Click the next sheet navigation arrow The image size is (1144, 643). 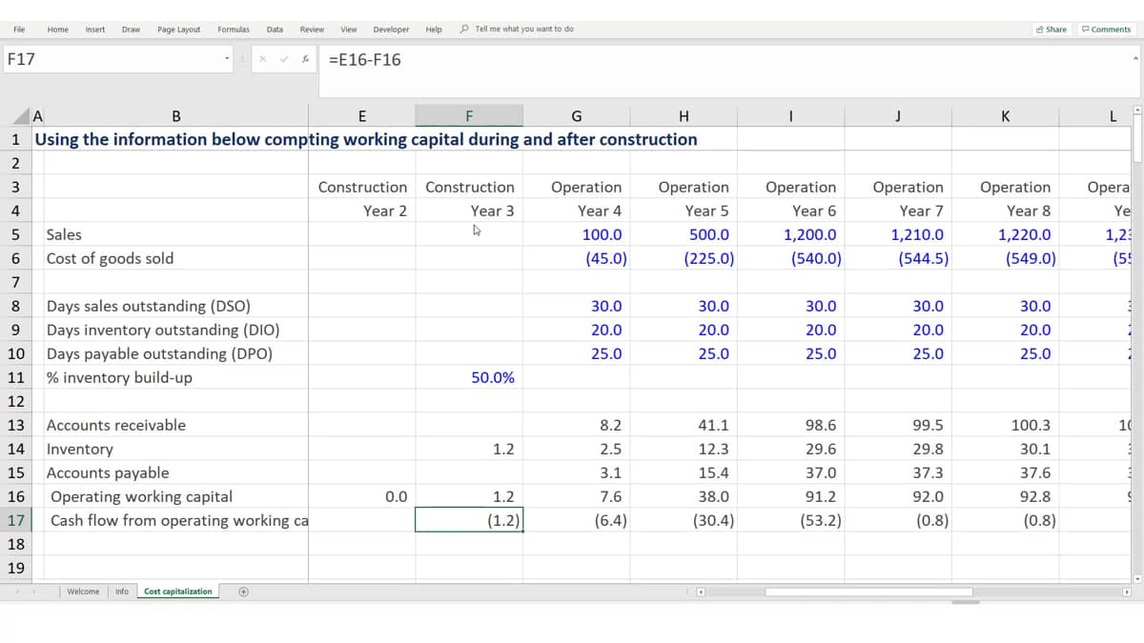pyautogui.click(x=33, y=592)
